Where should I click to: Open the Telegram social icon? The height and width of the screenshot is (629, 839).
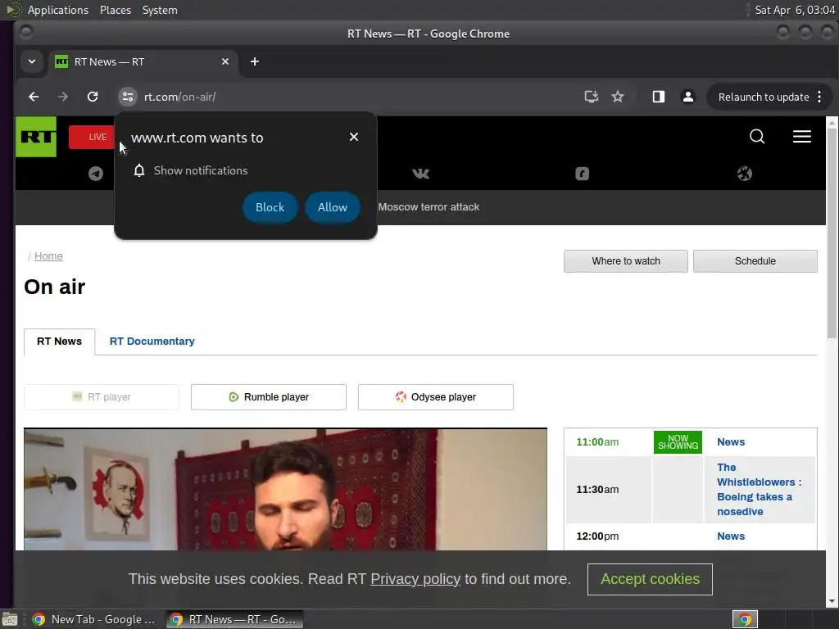[x=96, y=174]
